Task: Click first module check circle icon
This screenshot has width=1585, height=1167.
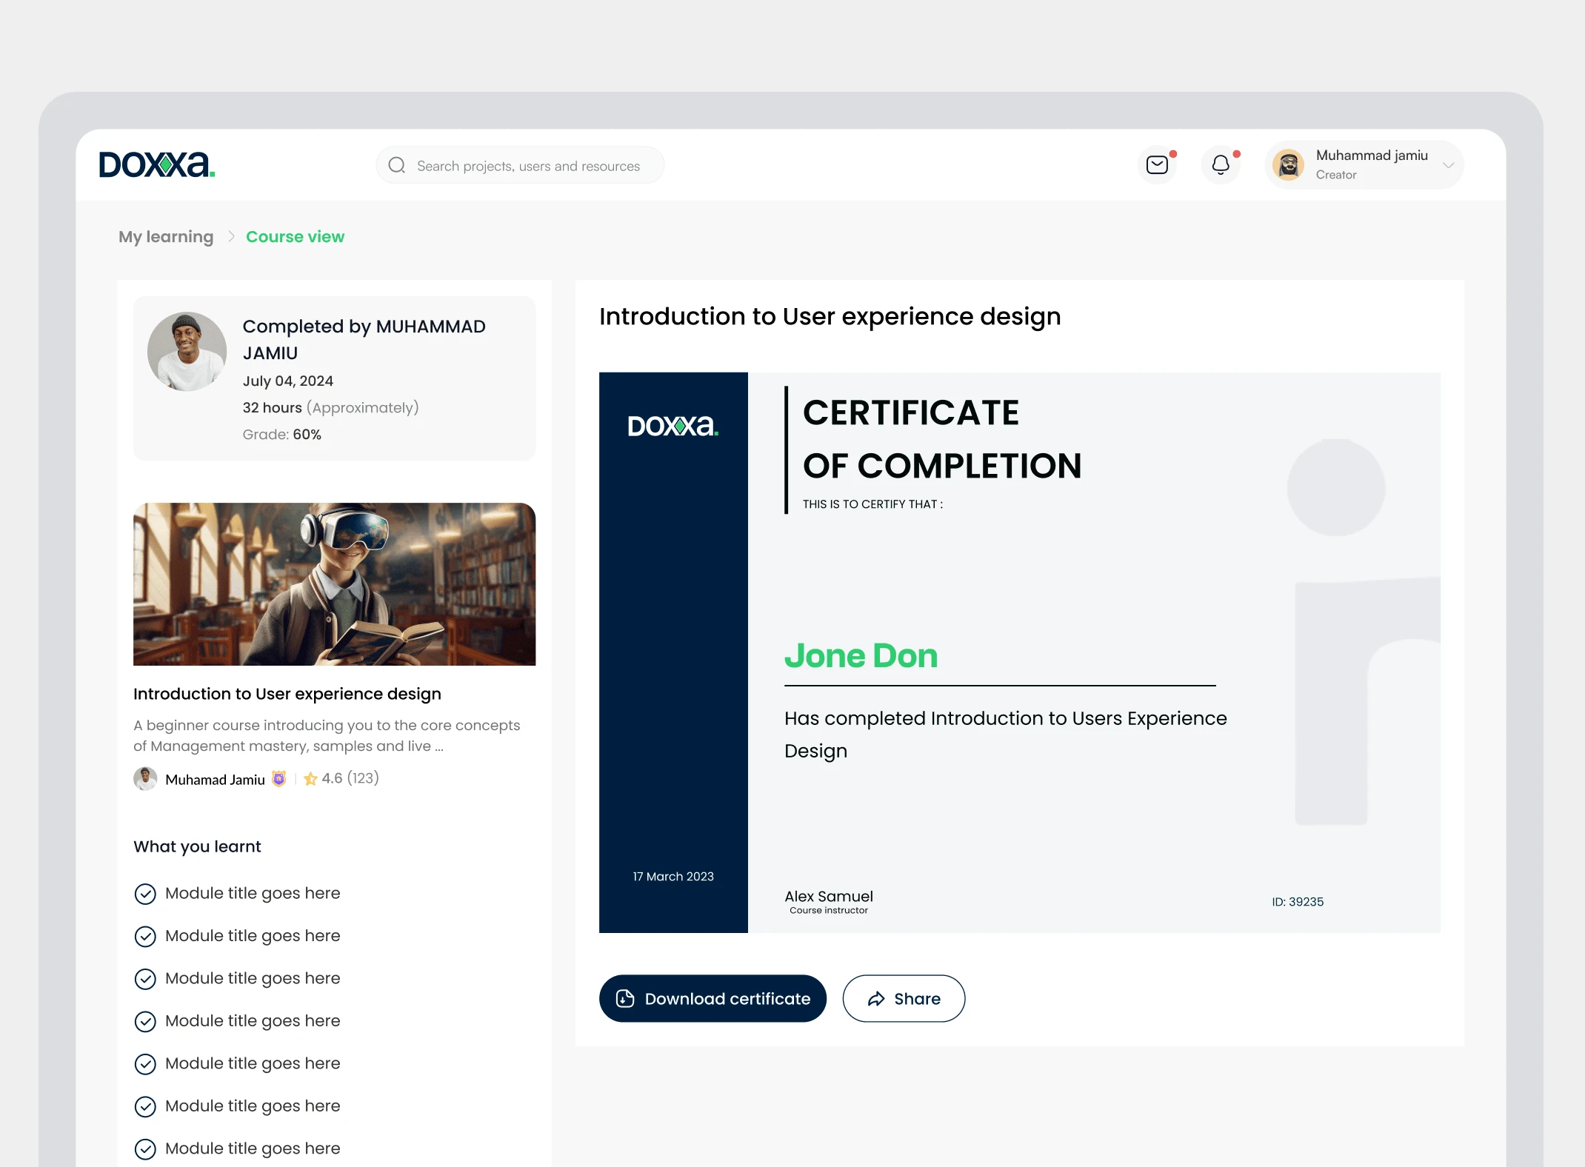Action: (145, 894)
